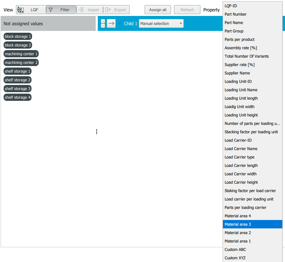Choose Part Name from the property list
Screen dimensions: 285x262
click(x=253, y=23)
